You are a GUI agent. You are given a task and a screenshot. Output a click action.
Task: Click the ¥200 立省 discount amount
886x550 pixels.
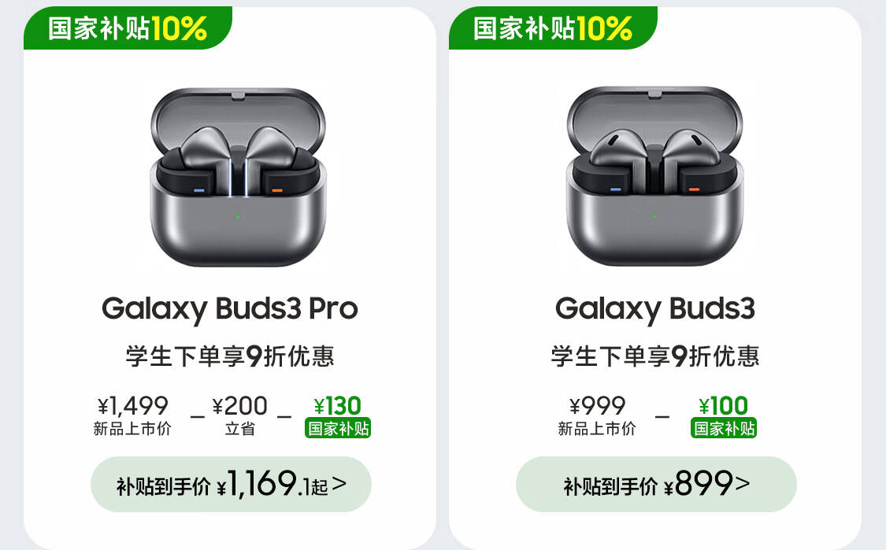coord(239,406)
